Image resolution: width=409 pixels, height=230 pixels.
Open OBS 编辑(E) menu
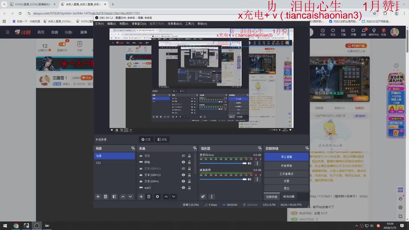pos(111,24)
